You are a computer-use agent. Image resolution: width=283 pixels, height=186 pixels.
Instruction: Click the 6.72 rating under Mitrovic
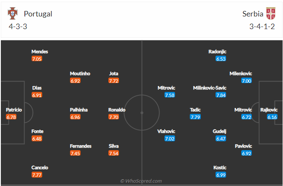pyautogui.click(x=246, y=117)
